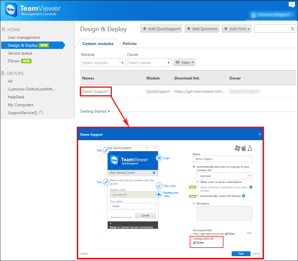Click the search magnifier icon
Viewport: 298px width, 261px height.
click(292, 29)
